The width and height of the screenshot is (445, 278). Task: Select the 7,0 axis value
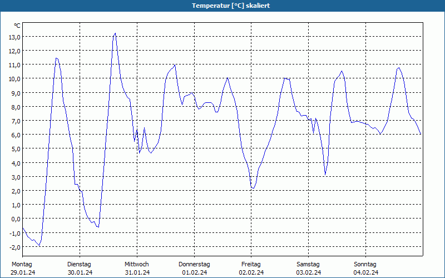coord(16,121)
